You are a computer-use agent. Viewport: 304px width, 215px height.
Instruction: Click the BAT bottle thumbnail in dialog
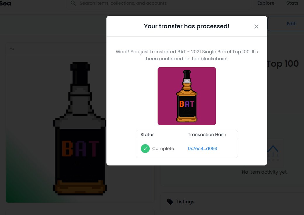point(187,96)
